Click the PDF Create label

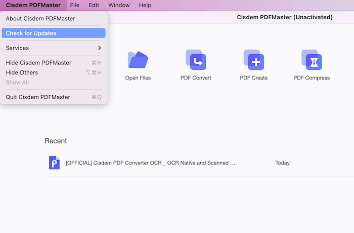point(254,78)
